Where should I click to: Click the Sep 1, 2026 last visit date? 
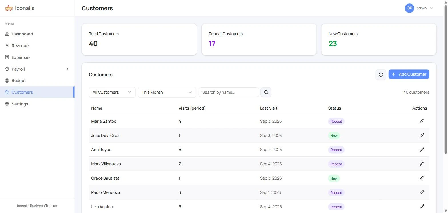270,192
